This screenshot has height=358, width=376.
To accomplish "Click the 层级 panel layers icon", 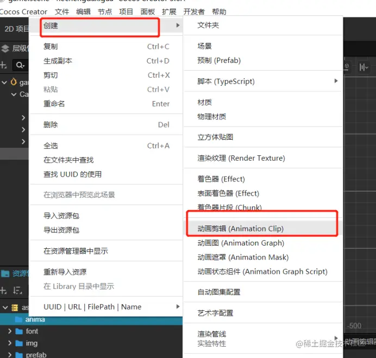I will [x=5, y=48].
